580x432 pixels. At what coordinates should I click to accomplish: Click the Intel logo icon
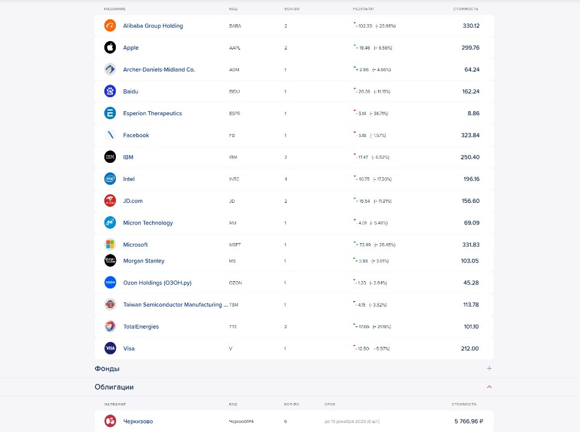(x=110, y=179)
